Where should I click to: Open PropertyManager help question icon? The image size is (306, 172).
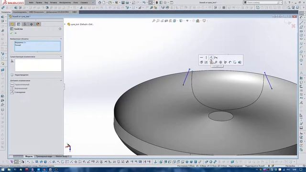(x=60, y=29)
